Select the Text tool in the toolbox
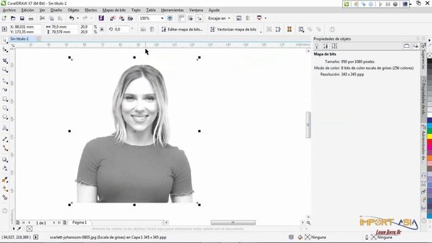The width and height of the screenshot is (432, 243). point(5,128)
